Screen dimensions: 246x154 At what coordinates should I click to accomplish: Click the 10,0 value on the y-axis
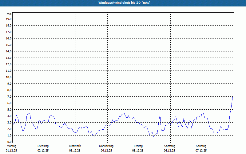pos(9,77)
